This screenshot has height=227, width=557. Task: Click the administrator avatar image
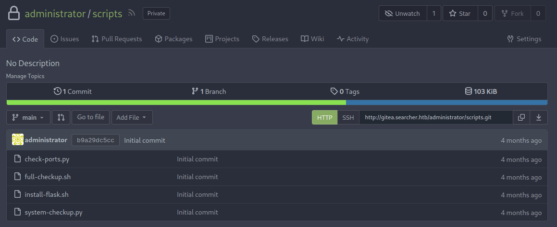coord(18,140)
